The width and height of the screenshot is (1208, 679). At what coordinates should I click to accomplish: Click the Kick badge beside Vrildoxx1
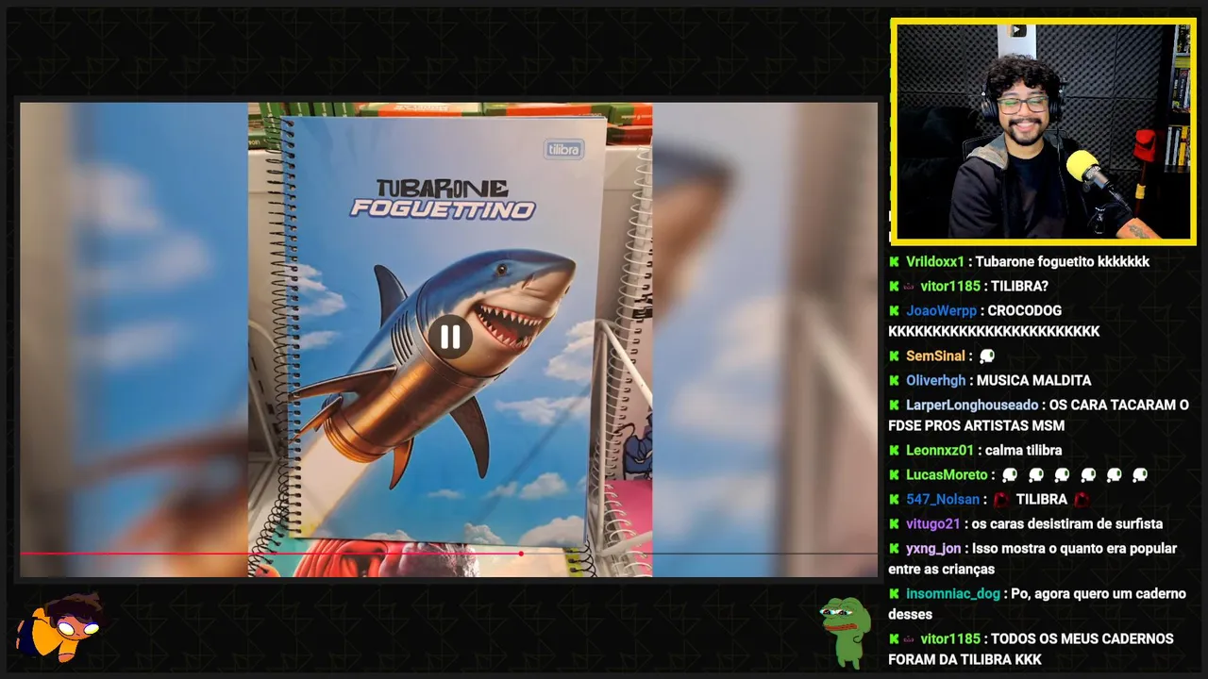pyautogui.click(x=894, y=262)
